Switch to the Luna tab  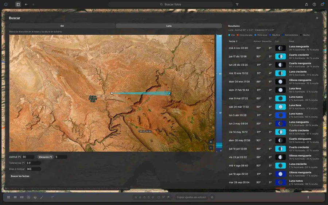169,26
